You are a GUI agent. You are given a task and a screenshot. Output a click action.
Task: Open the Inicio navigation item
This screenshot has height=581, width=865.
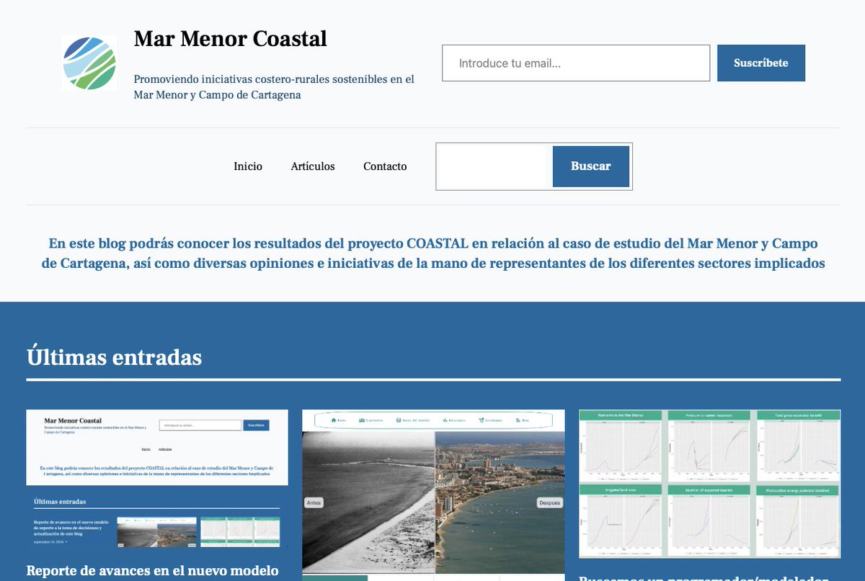pyautogui.click(x=248, y=166)
